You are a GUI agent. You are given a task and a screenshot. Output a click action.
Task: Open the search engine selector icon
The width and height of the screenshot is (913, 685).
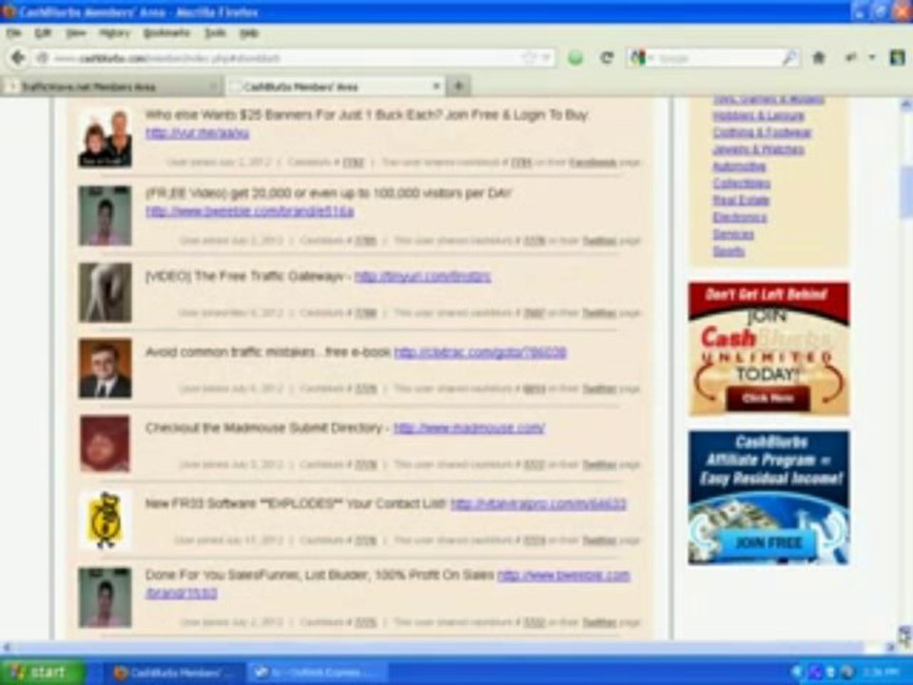[639, 58]
